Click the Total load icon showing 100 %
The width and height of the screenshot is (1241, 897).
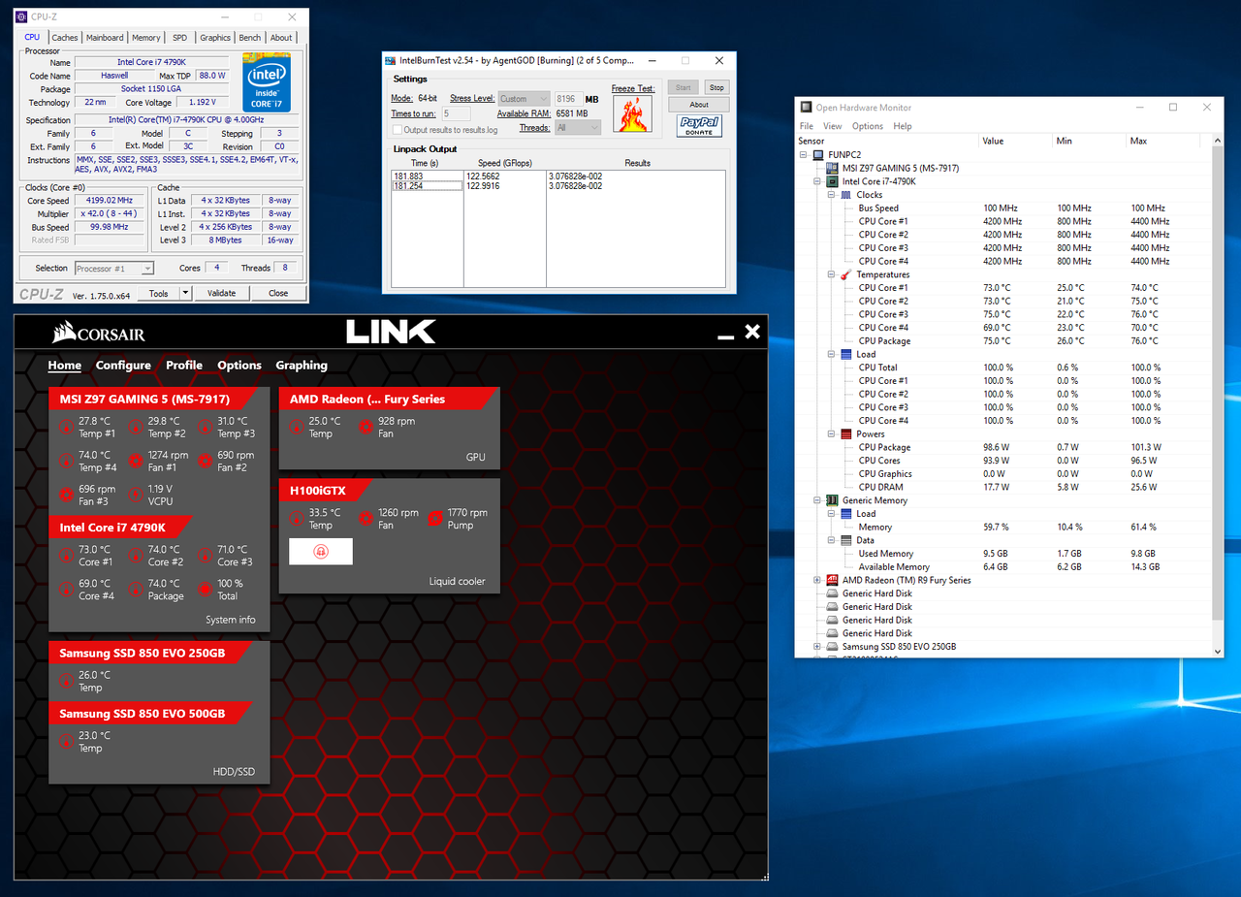pos(205,589)
